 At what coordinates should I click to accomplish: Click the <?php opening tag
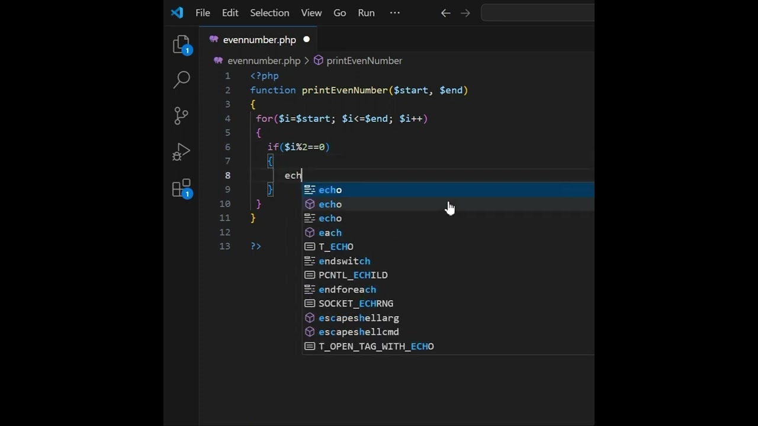tap(264, 76)
